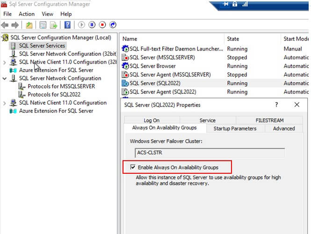
Task: Click the Running state of SQL Server Agent (SQL2022)
Action: pyautogui.click(x=237, y=92)
